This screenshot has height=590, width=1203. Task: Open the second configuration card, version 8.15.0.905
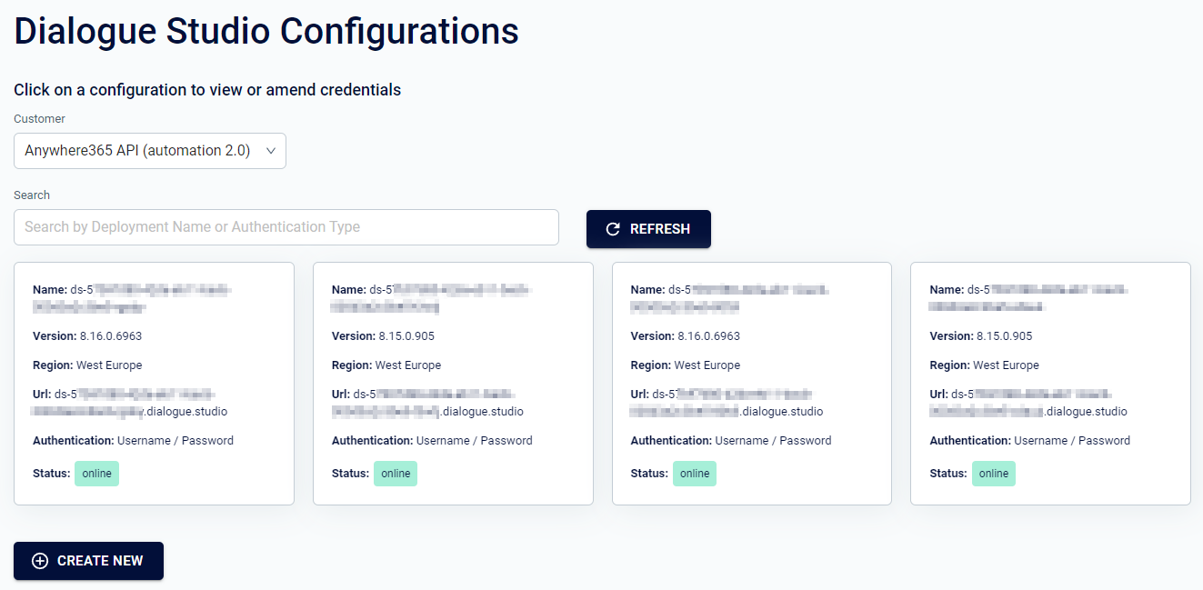[x=453, y=384]
